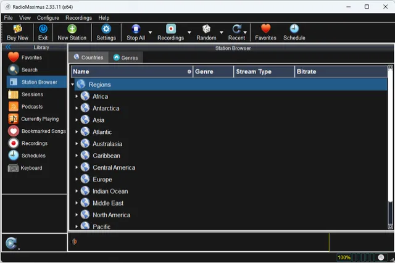Open Recordings in the Library sidebar
The height and width of the screenshot is (263, 395).
tap(35, 143)
